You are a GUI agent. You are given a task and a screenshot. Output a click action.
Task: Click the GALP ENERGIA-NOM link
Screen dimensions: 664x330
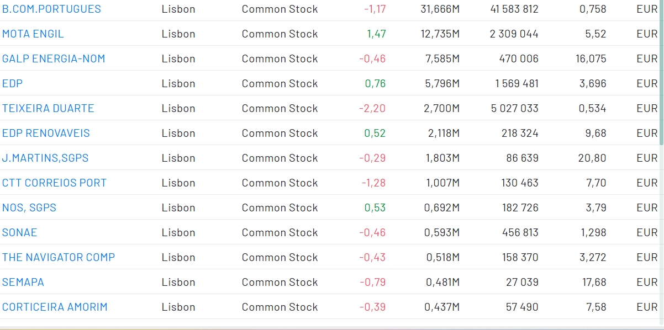coord(54,58)
